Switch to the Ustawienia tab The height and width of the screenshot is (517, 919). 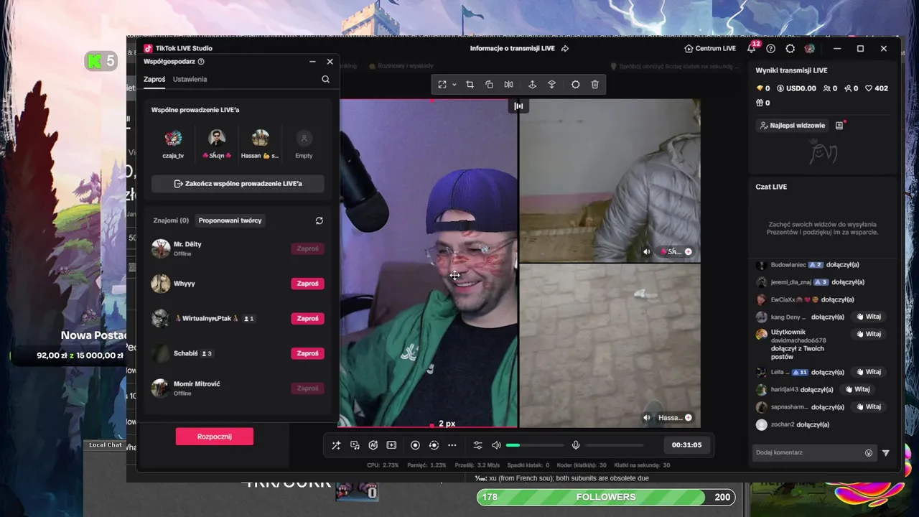click(190, 79)
